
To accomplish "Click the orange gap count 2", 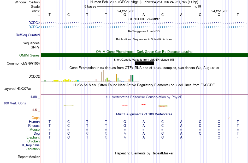I will [x=228, y=118].
